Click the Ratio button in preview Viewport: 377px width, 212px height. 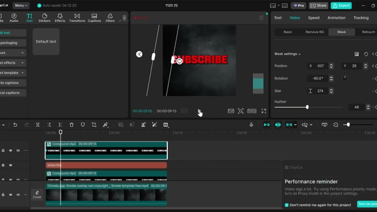pos(252,111)
